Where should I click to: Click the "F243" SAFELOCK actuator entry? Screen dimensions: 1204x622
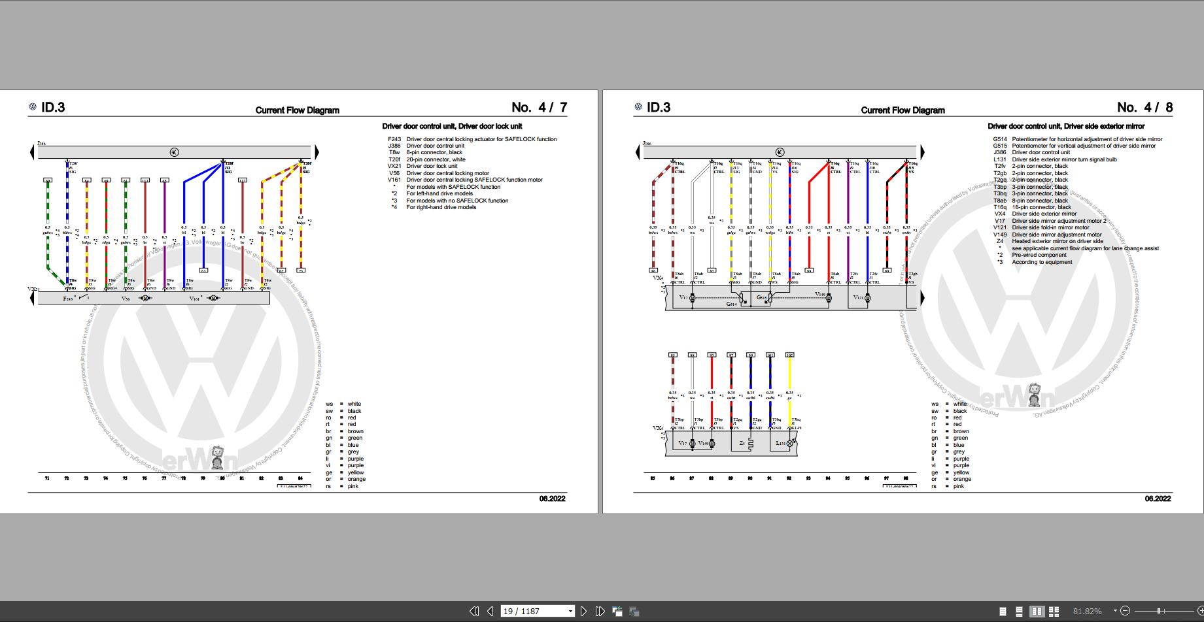click(472, 139)
